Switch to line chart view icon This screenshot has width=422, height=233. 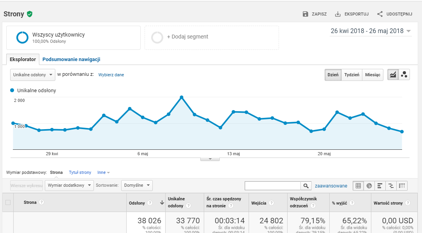tap(393, 75)
